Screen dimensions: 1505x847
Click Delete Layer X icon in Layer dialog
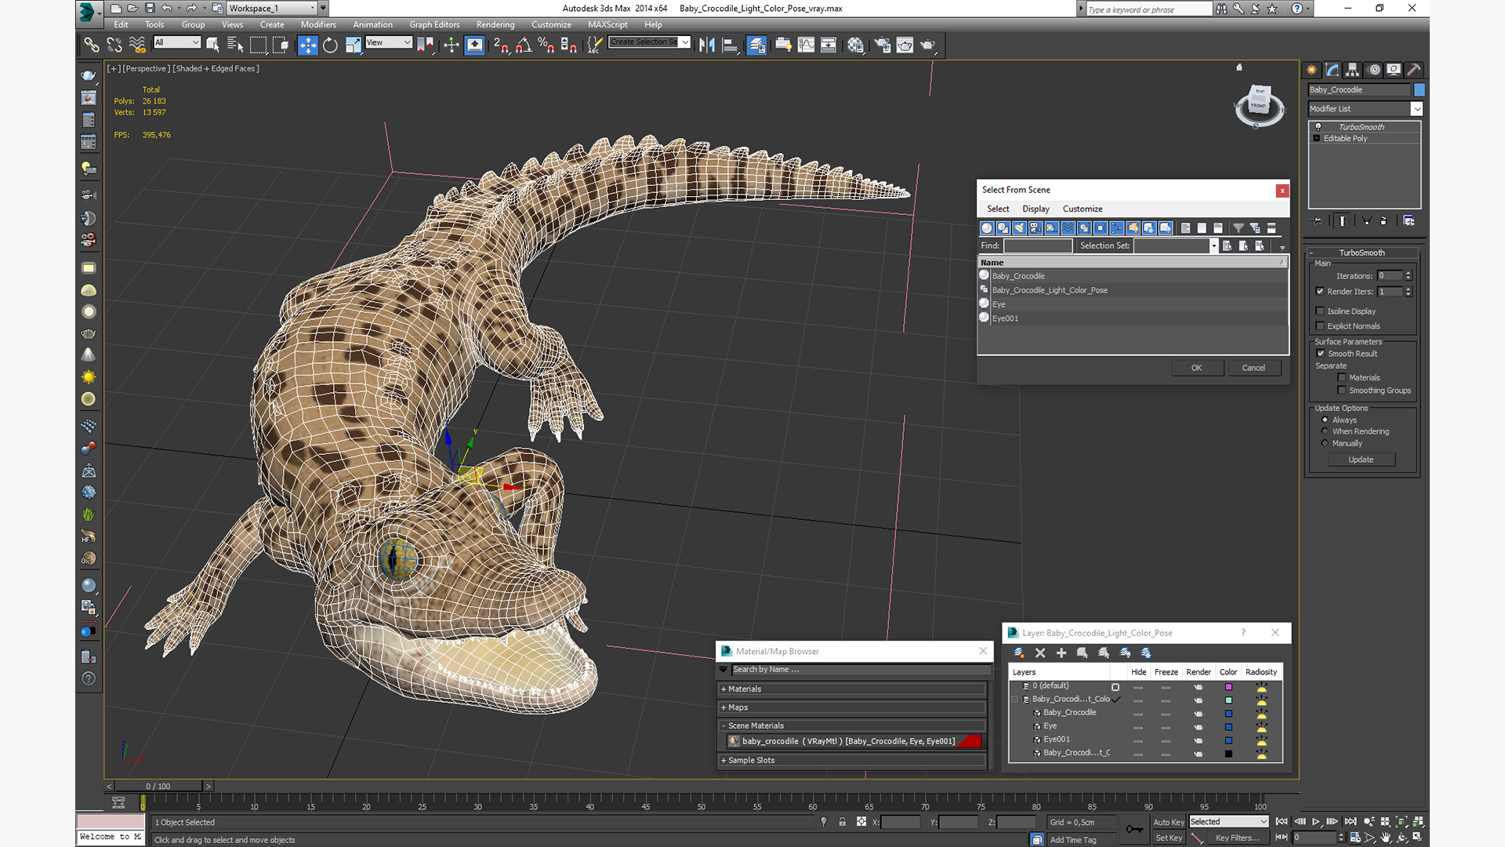(1040, 653)
